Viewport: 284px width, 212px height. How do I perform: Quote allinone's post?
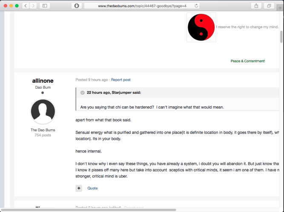(x=92, y=188)
